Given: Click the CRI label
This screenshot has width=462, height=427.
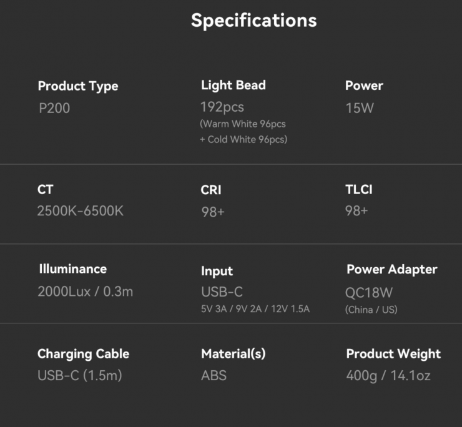Looking at the screenshot, I should coord(211,190).
